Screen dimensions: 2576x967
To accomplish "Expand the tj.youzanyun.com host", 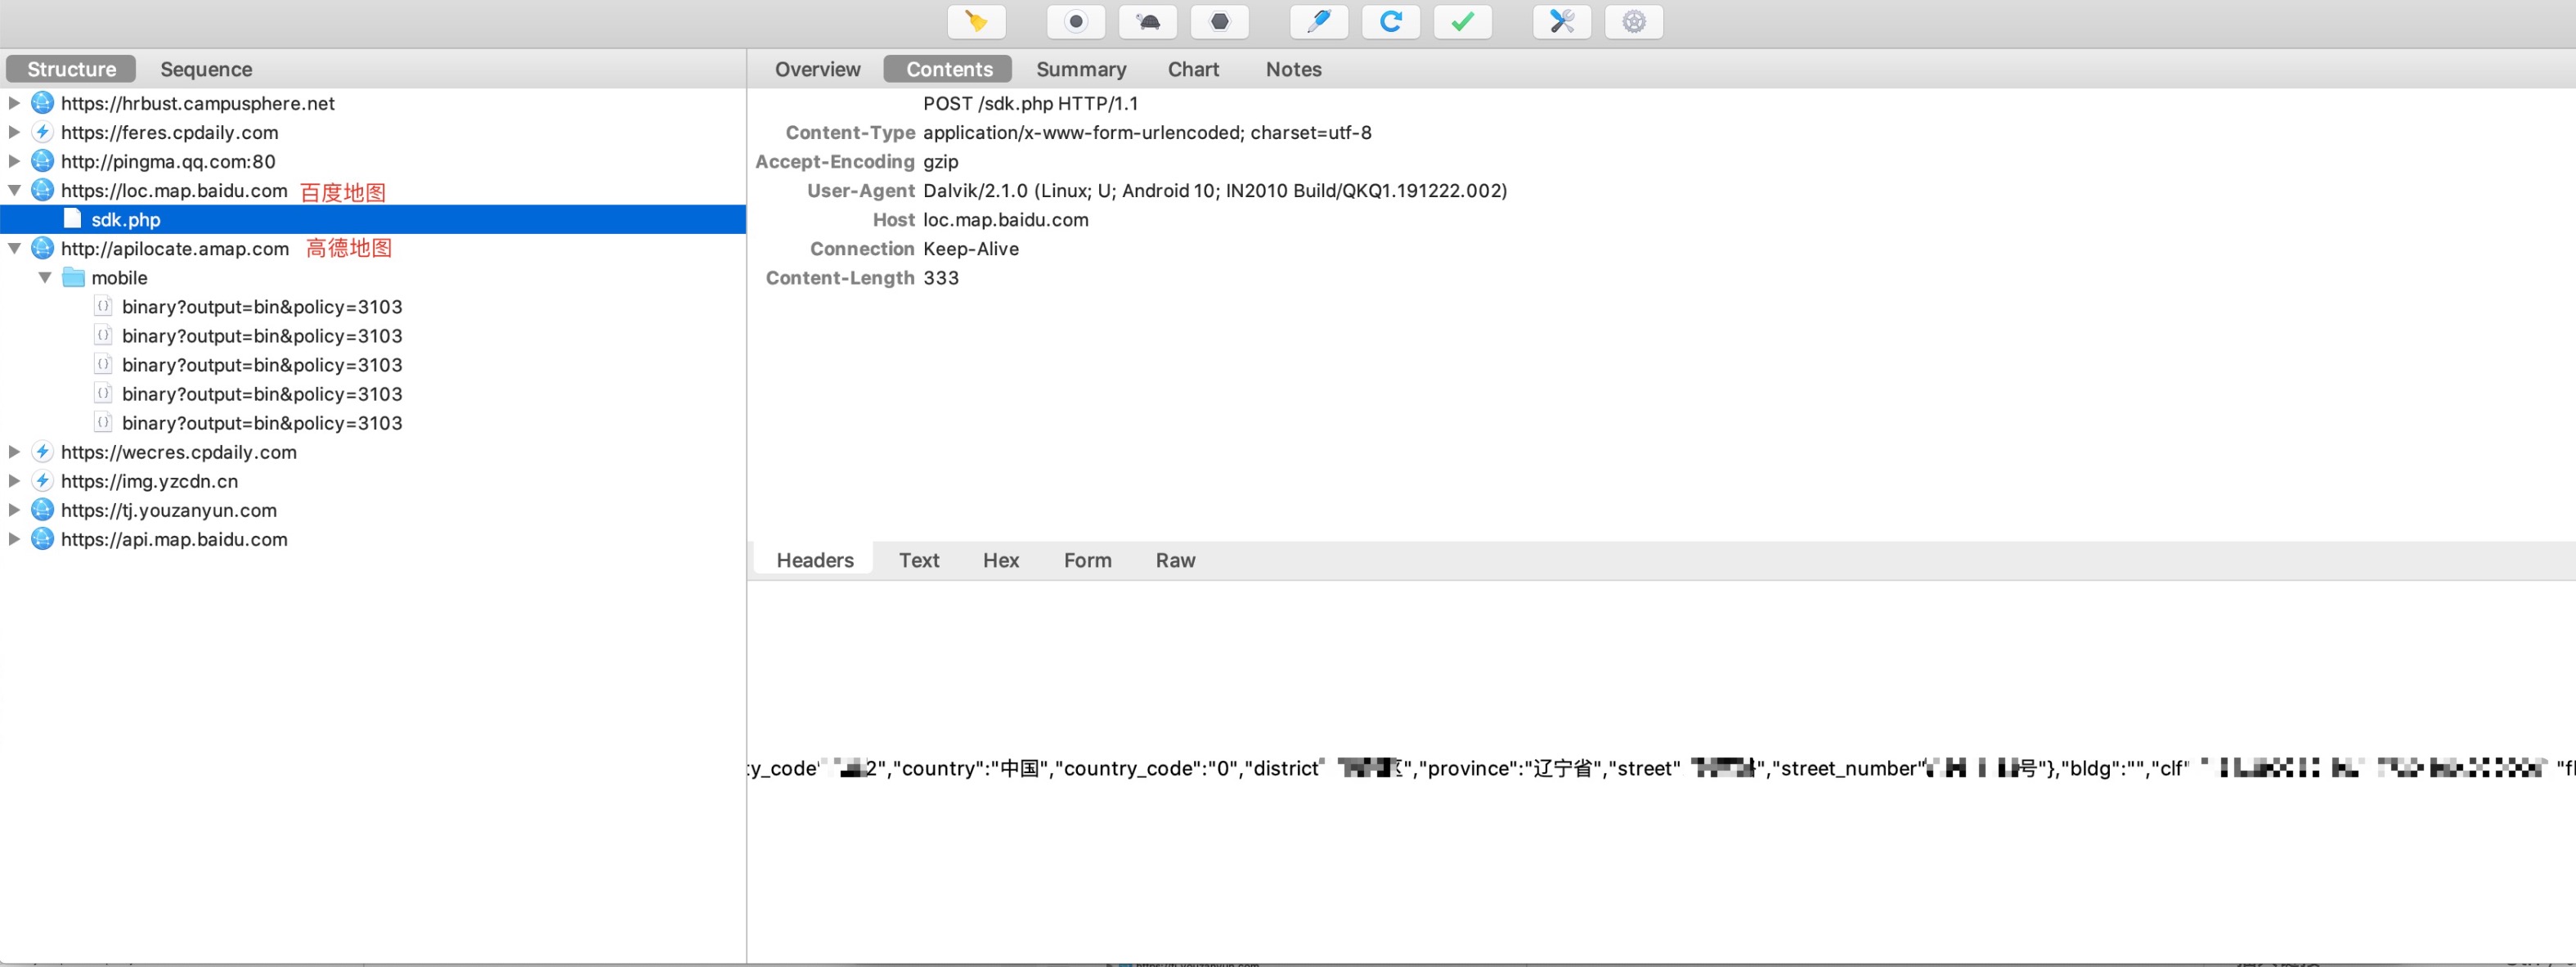I will click(x=14, y=510).
